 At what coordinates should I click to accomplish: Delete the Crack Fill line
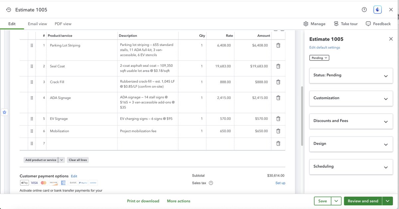[x=278, y=82]
